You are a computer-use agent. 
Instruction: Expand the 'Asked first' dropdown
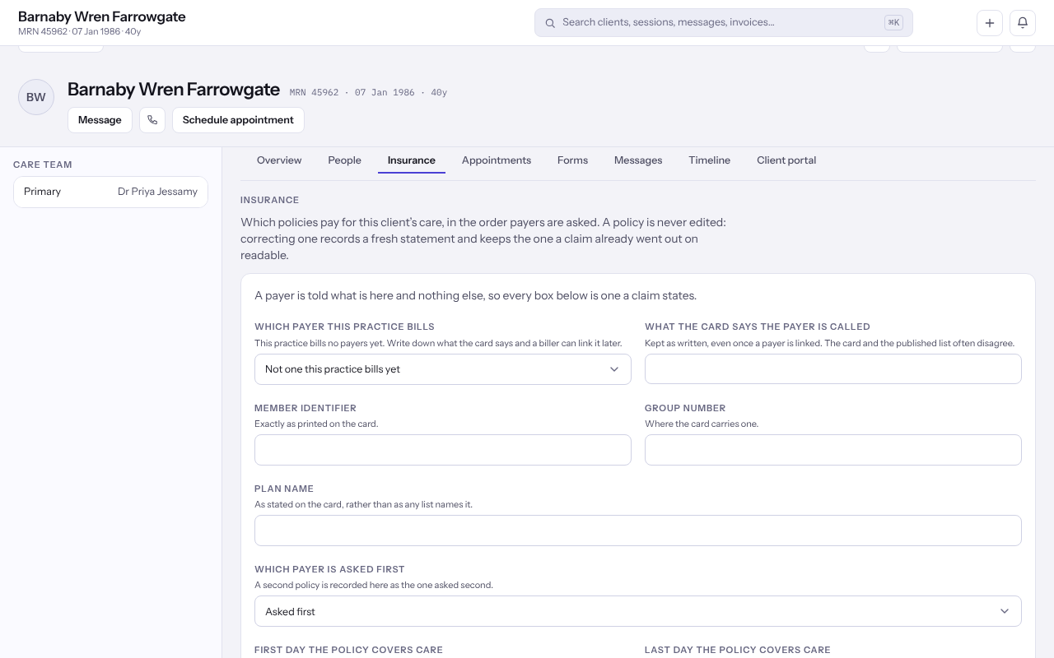pos(638,611)
